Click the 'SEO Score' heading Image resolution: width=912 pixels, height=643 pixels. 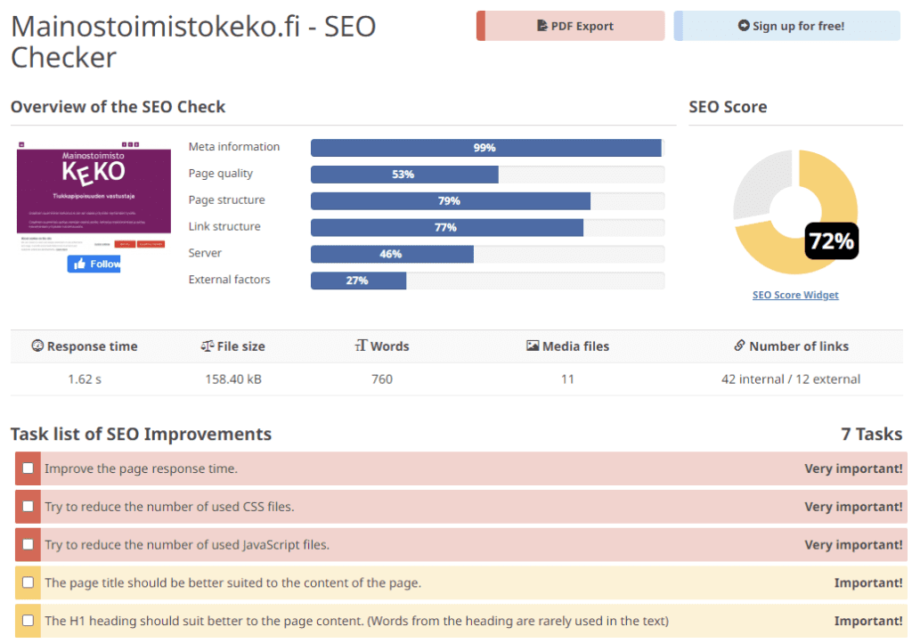coord(728,107)
